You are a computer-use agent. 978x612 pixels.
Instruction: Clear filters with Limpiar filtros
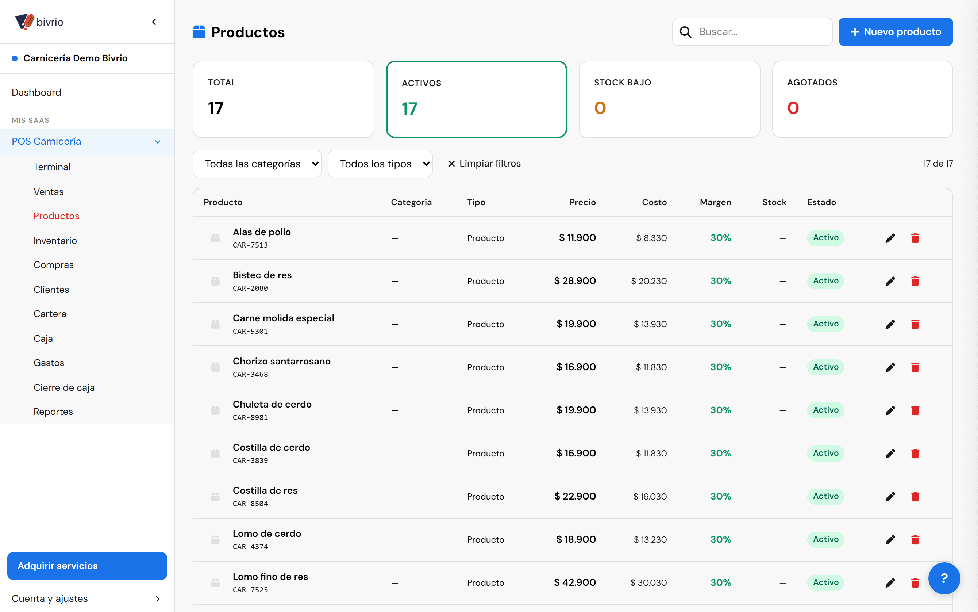[484, 164]
